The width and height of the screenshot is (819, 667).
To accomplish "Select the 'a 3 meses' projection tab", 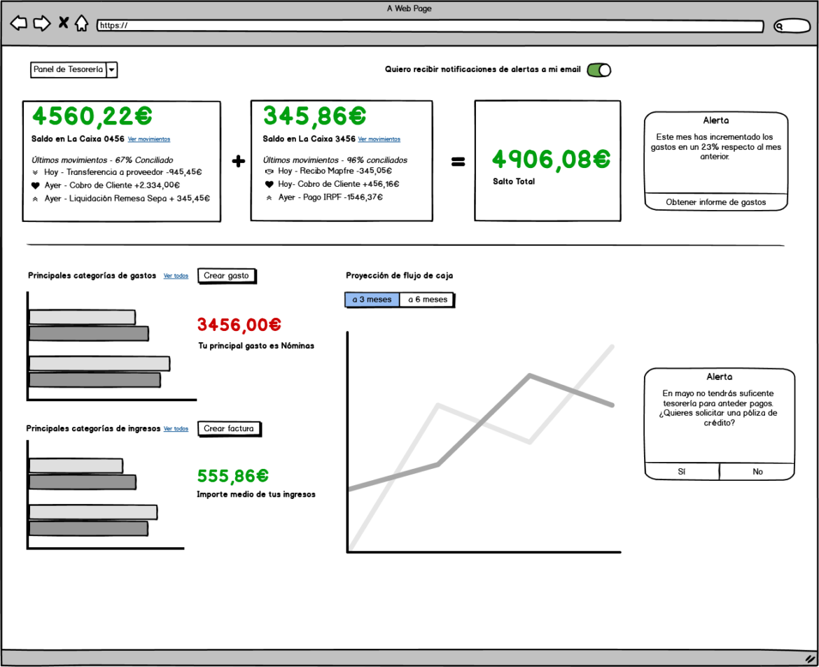I will [372, 300].
